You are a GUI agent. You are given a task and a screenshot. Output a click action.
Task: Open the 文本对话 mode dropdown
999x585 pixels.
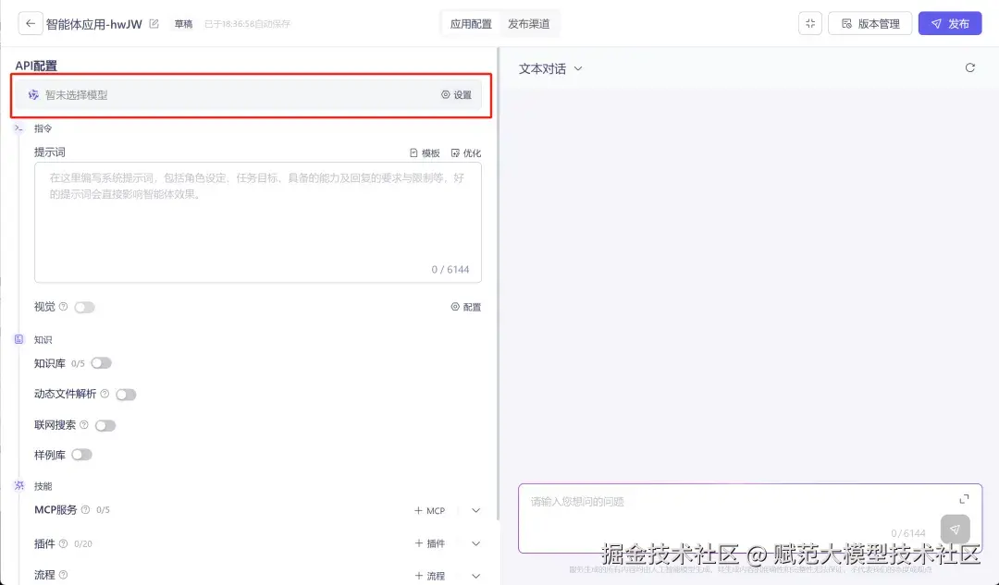point(549,67)
